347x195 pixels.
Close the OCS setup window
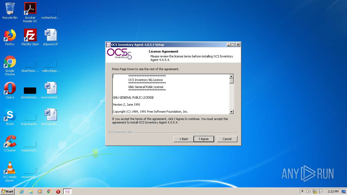click(x=238, y=45)
